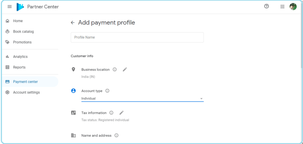Go back using the arrow beside Add payment profile
Screen dimensions: 303x144
point(73,23)
